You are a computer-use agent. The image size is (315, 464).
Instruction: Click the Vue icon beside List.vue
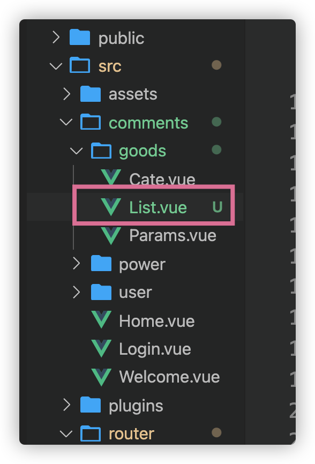point(111,207)
